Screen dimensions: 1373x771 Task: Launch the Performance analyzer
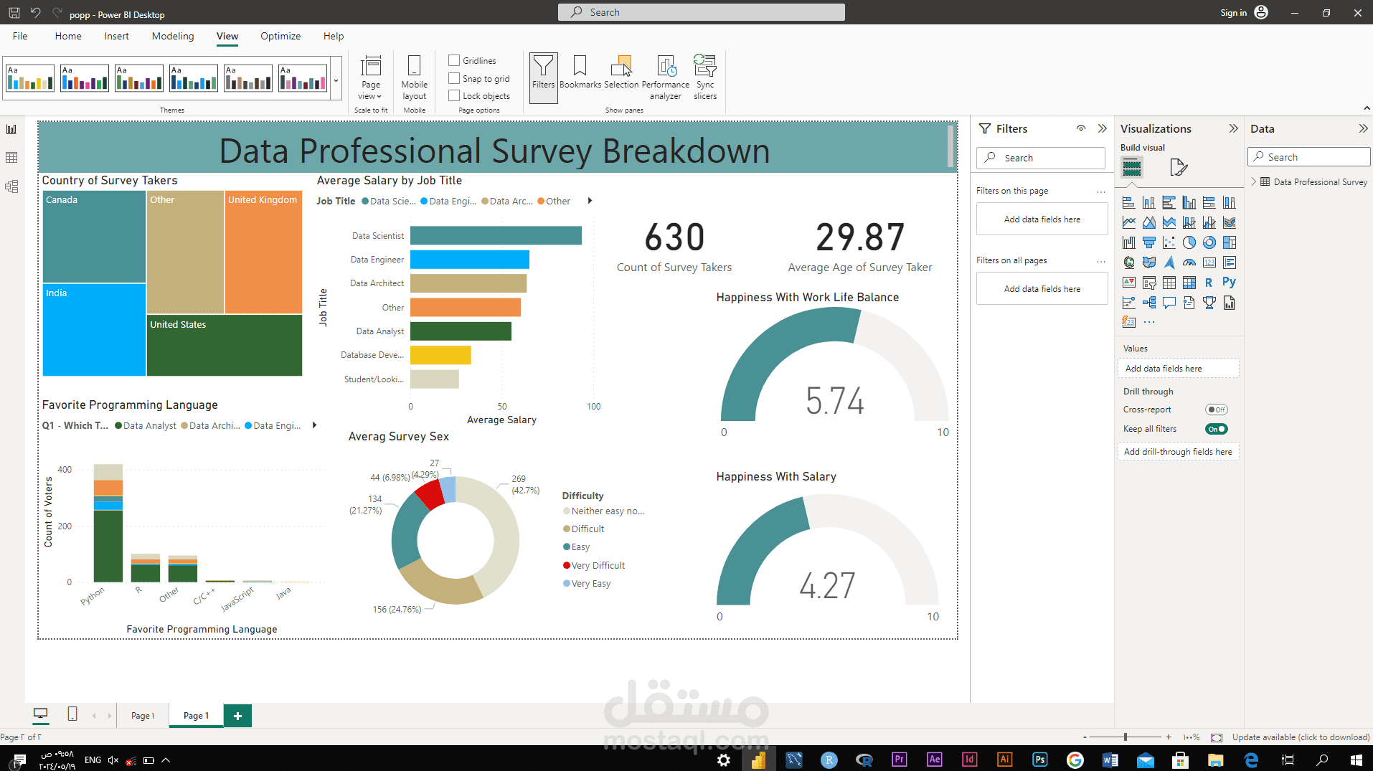click(x=666, y=77)
